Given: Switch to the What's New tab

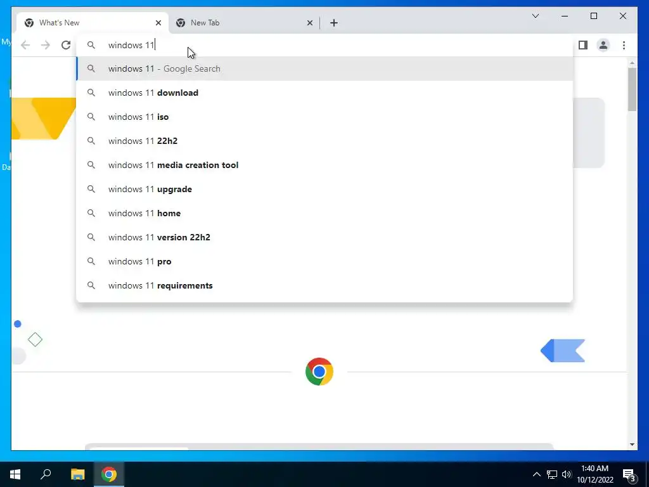Looking at the screenshot, I should click(x=93, y=23).
